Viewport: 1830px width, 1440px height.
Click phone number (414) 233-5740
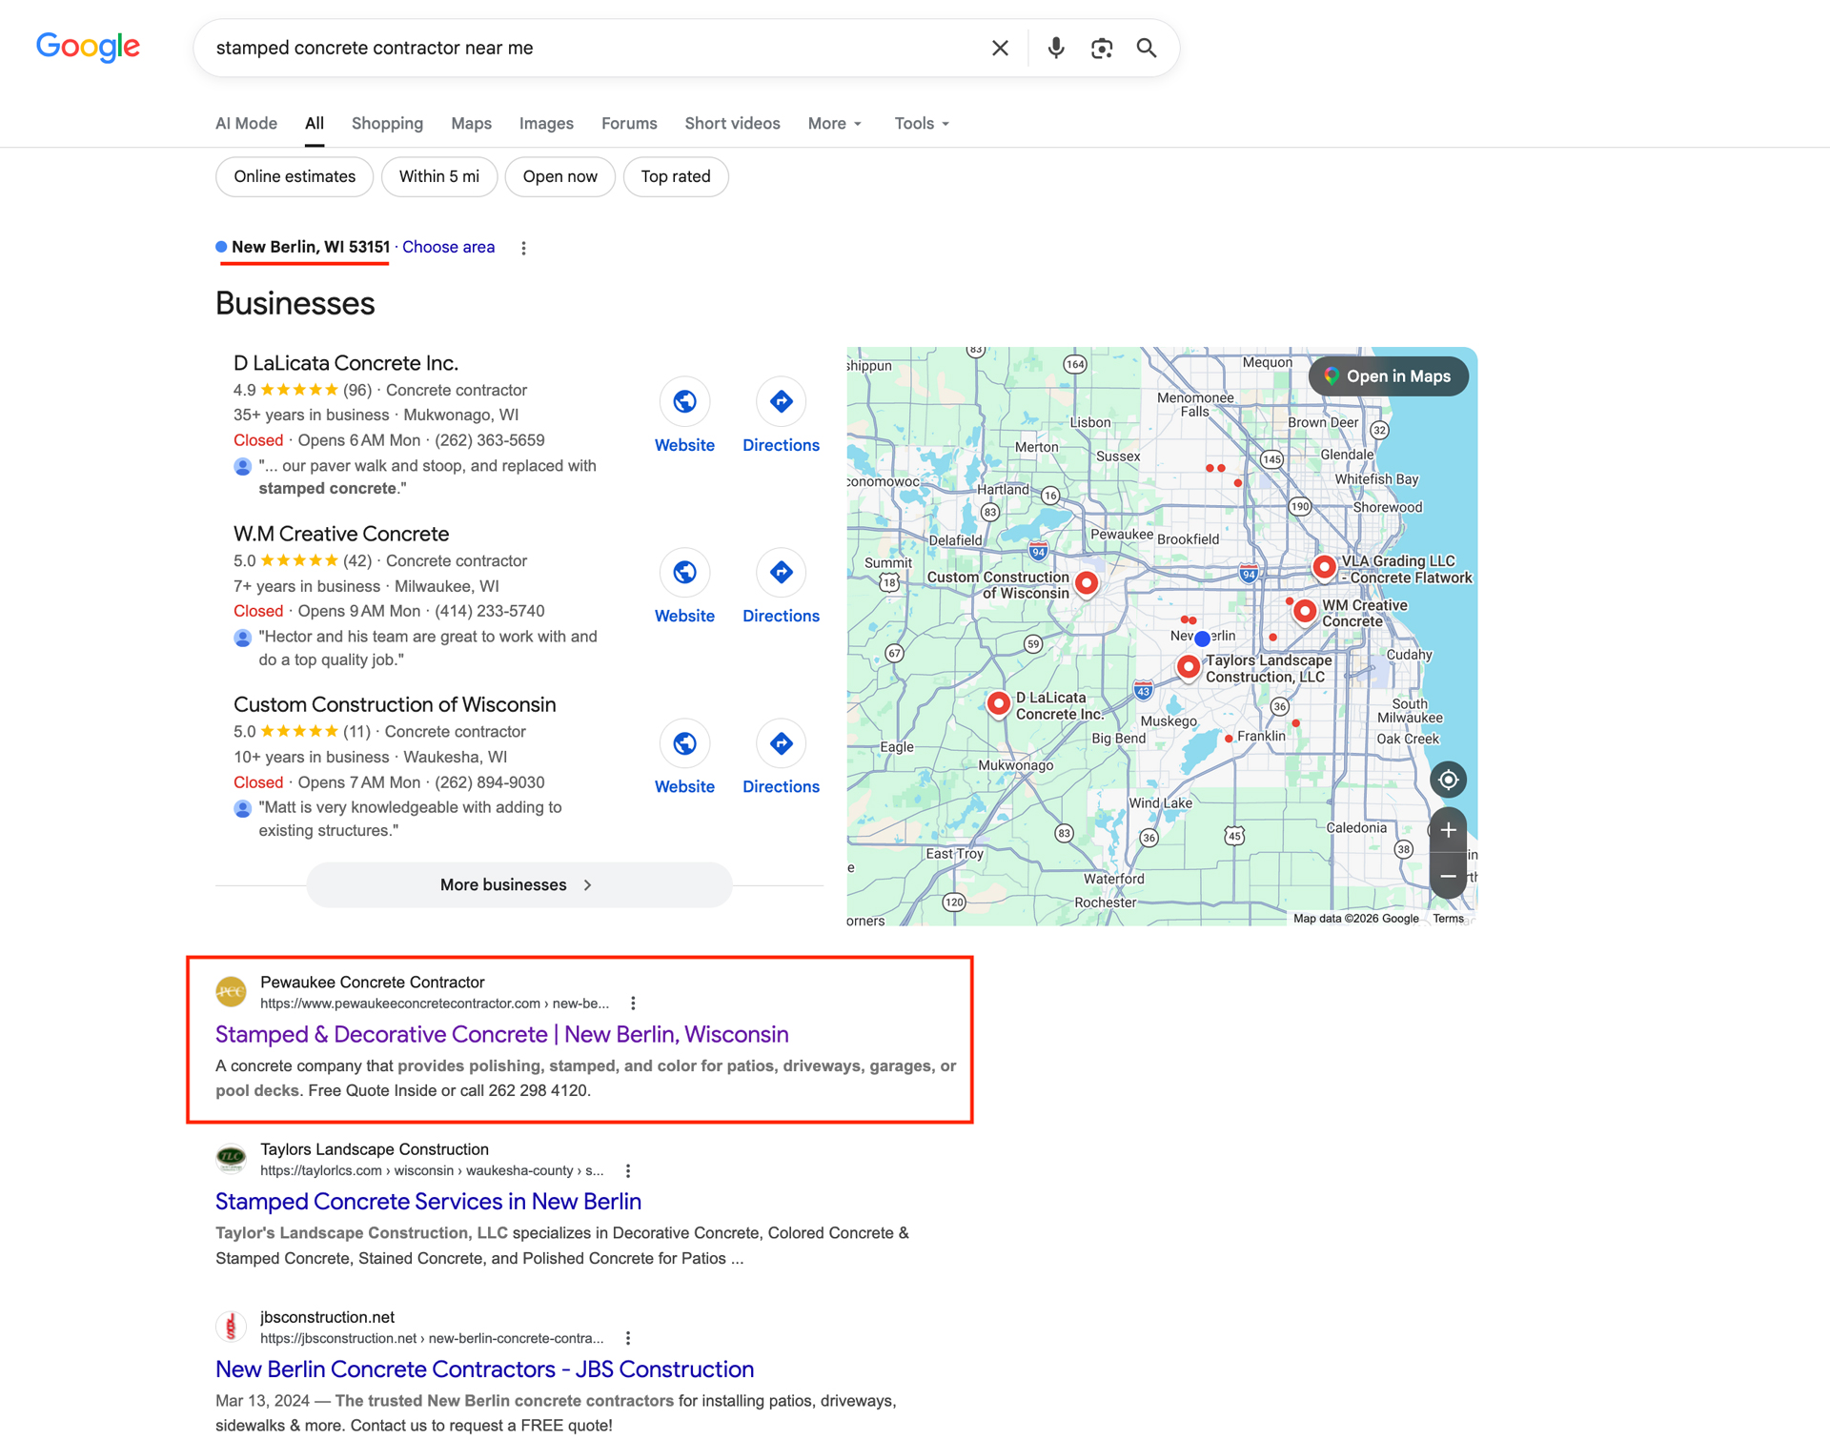coord(490,611)
